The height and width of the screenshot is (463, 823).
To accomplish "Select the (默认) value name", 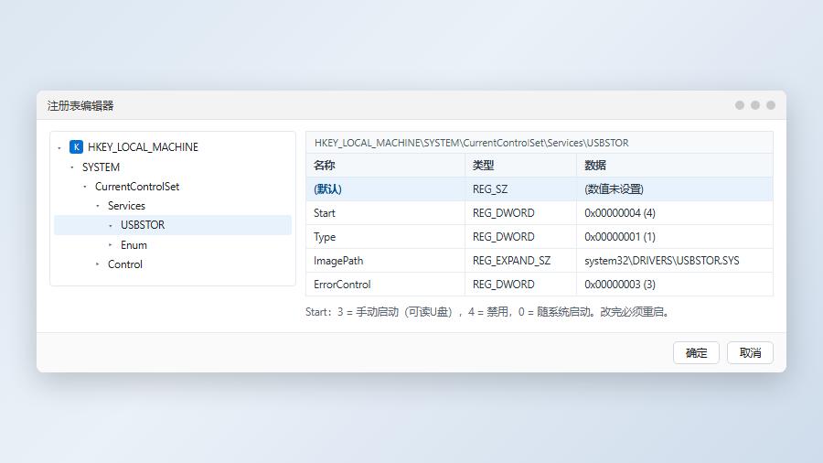I will tap(327, 189).
